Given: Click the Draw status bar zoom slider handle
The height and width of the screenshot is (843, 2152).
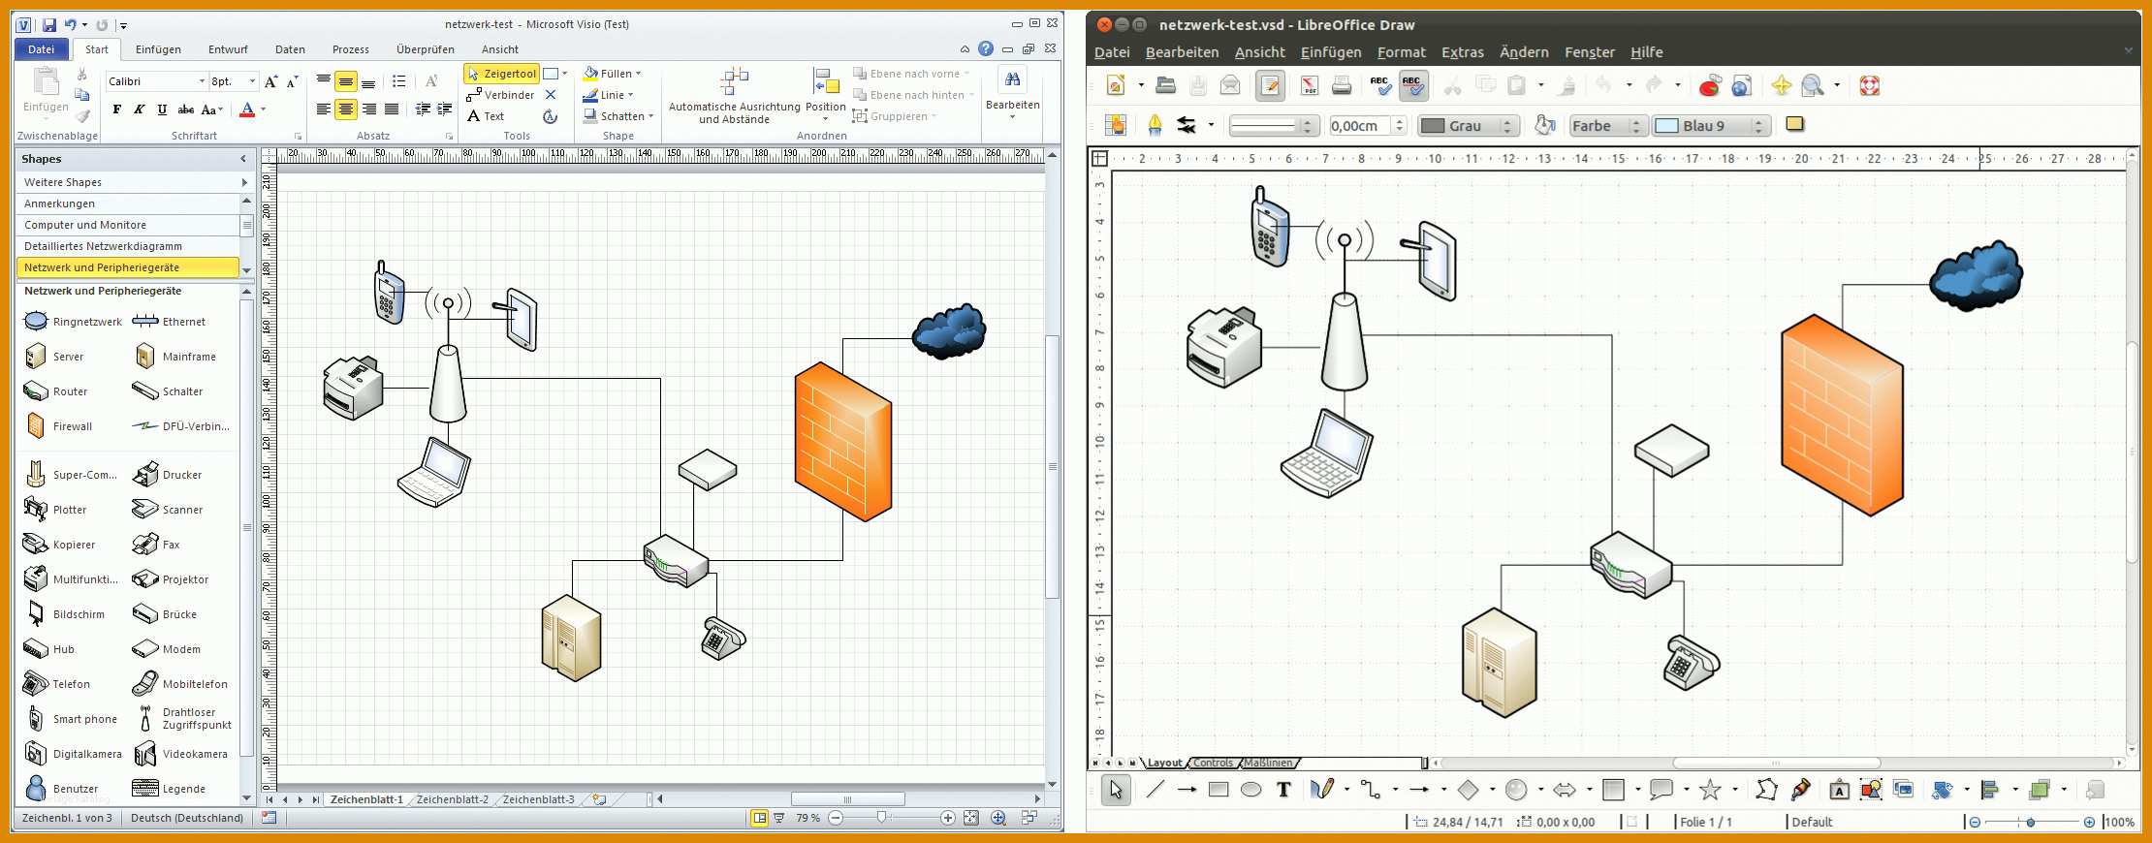Looking at the screenshot, I should (2031, 822).
